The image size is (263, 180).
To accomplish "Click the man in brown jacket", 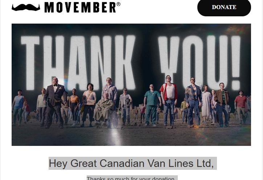I will 222,105.
